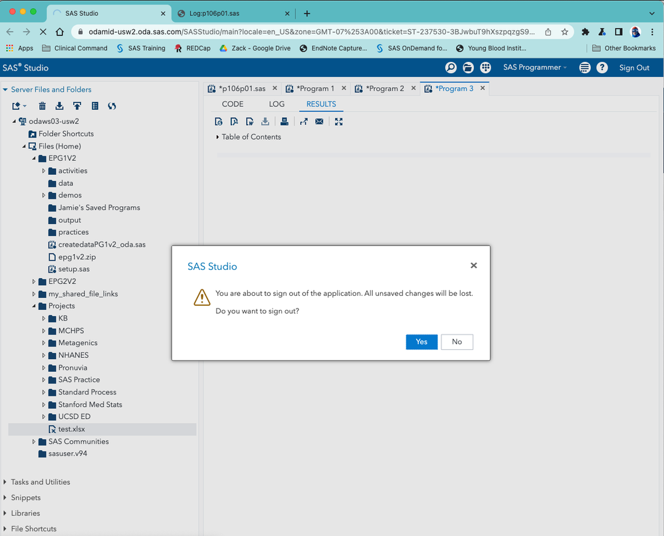664x536 pixels.
Task: Cancel sign out with the No button
Action: [x=457, y=342]
